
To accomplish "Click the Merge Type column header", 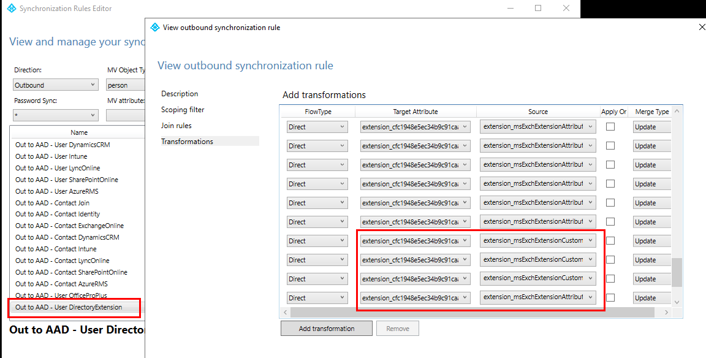I will pos(651,112).
